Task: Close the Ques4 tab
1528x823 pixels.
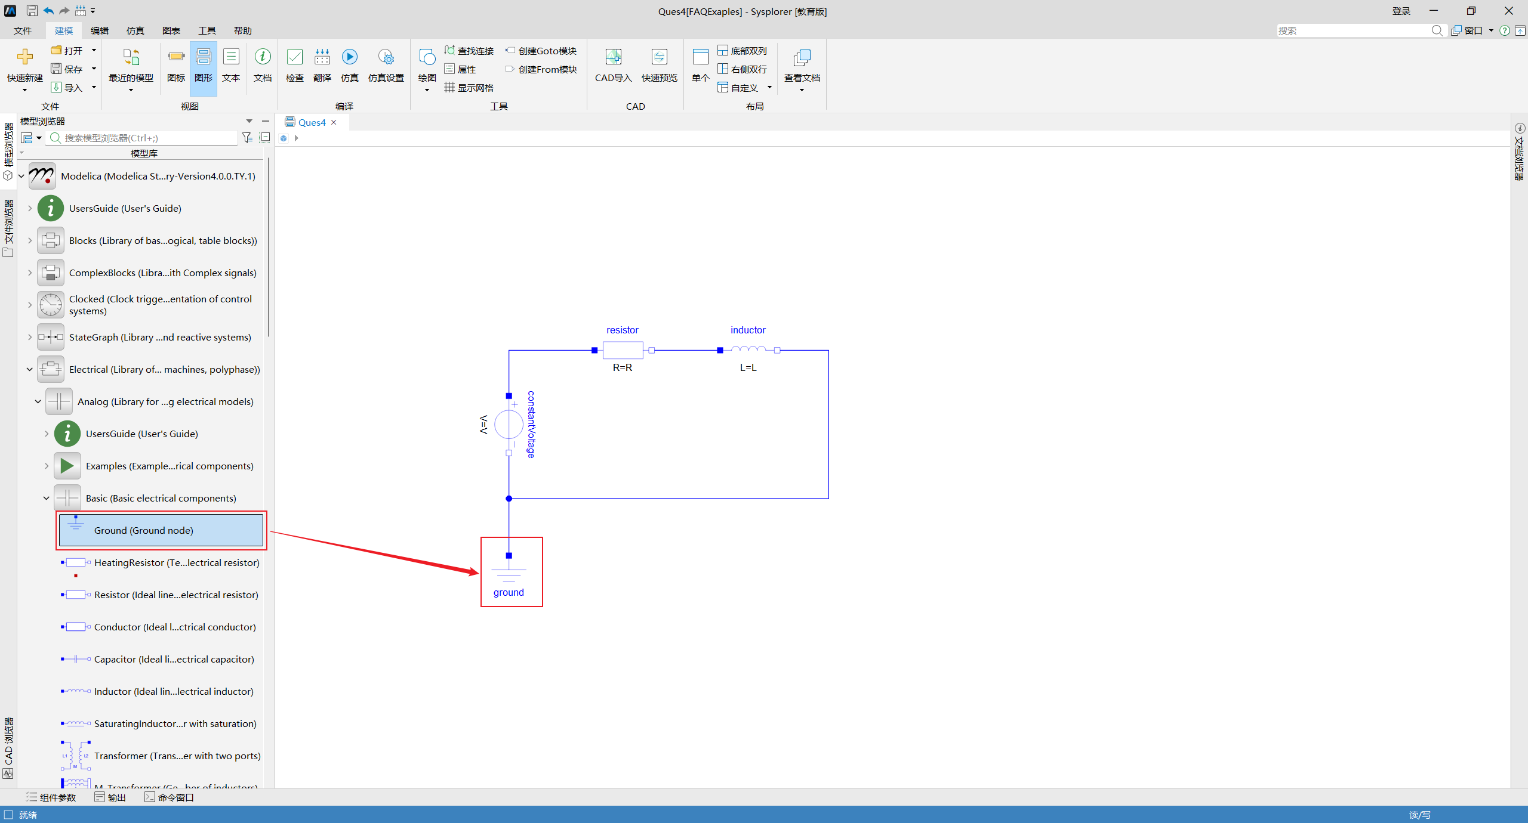Action: click(x=334, y=122)
